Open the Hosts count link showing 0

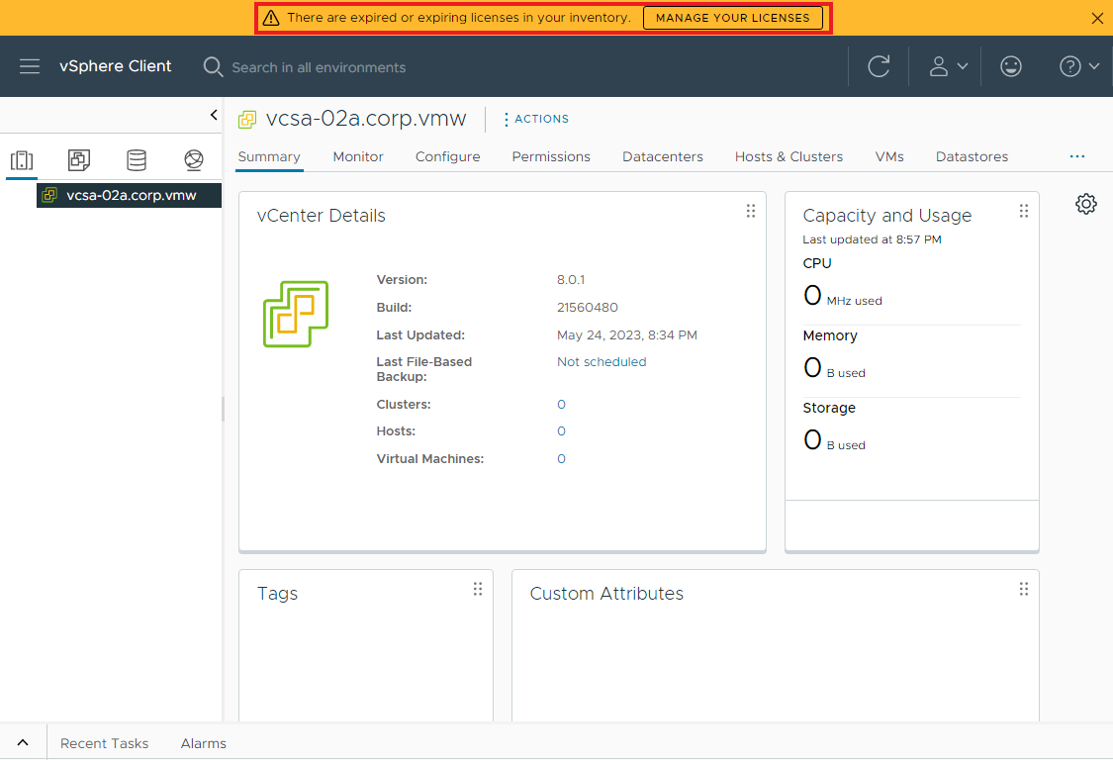pyautogui.click(x=561, y=430)
